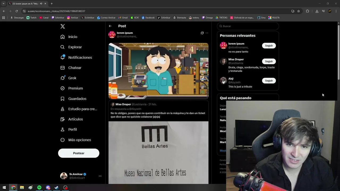The height and width of the screenshot is (191, 340).
Task: Follow Miss Draper with Seguir
Action: 269,61
